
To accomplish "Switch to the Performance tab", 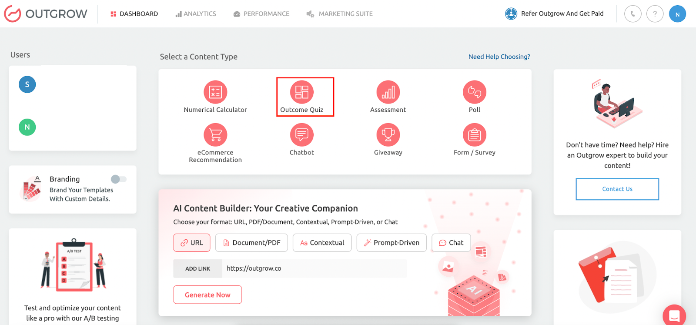I will [261, 14].
